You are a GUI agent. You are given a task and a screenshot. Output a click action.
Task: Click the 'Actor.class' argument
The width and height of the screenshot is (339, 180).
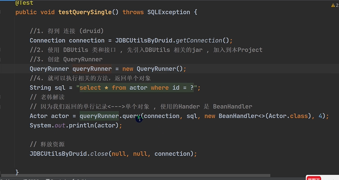(288, 116)
